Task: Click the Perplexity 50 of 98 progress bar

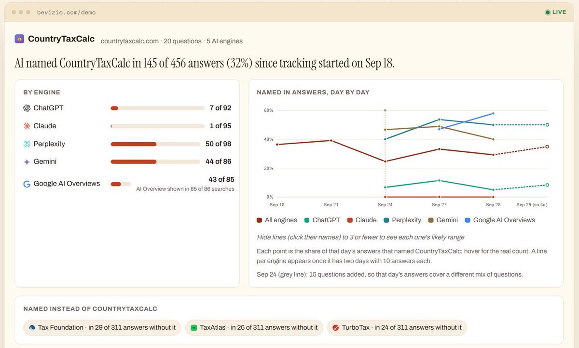Action: point(155,144)
